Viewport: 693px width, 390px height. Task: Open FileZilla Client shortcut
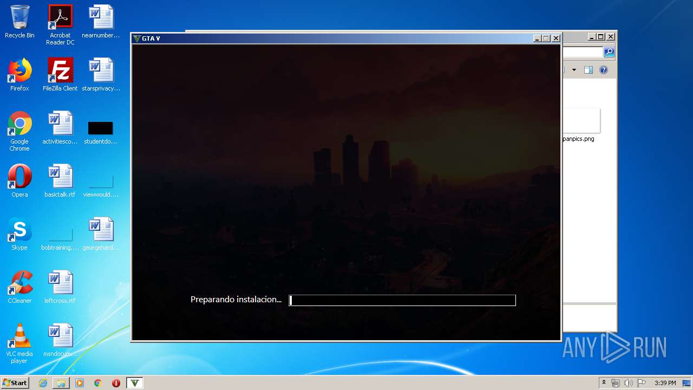[60, 75]
